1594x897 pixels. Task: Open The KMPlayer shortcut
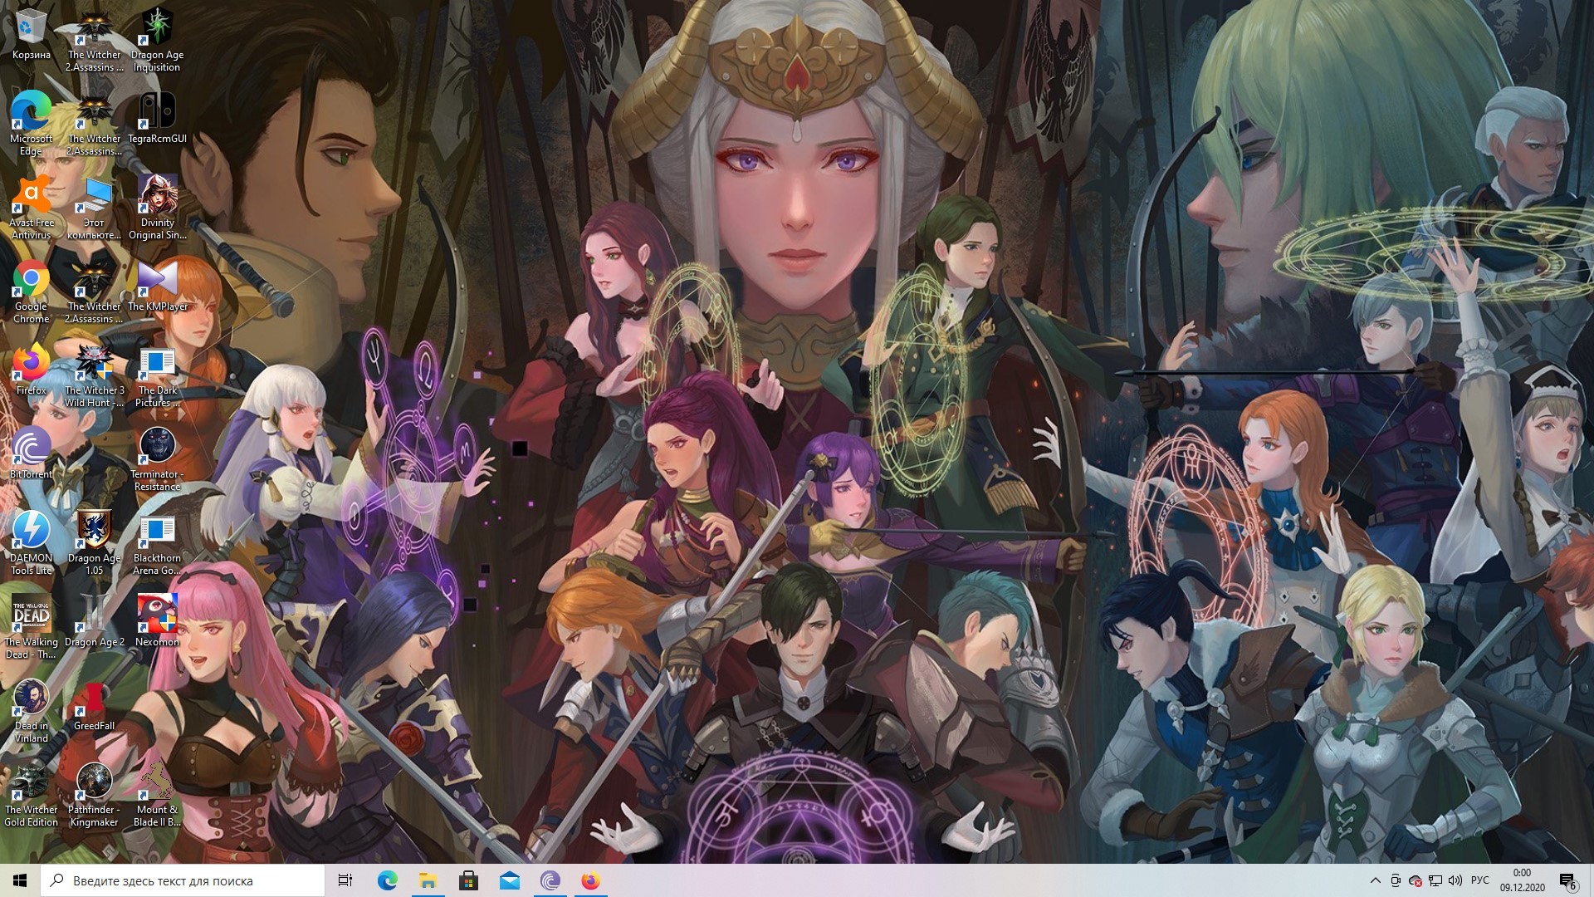click(x=157, y=282)
